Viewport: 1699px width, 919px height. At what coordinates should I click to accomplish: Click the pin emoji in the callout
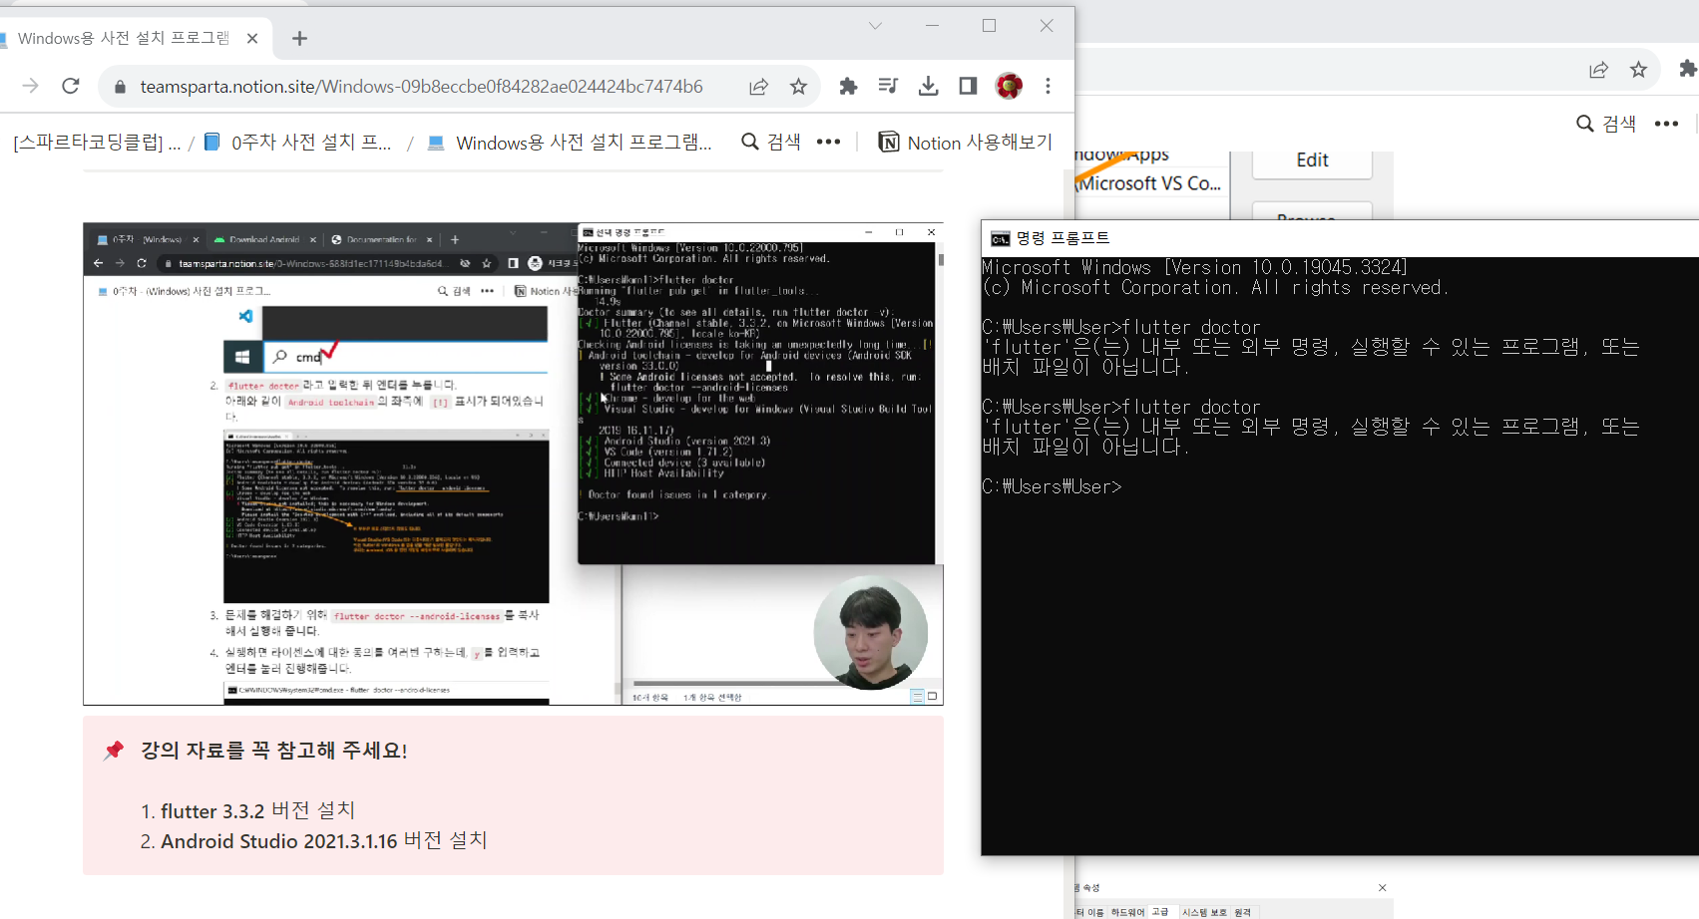114,751
